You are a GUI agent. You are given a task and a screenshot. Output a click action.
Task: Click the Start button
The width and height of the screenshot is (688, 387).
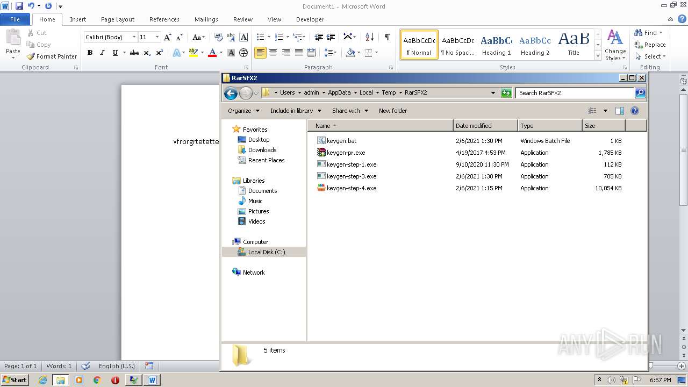15,379
